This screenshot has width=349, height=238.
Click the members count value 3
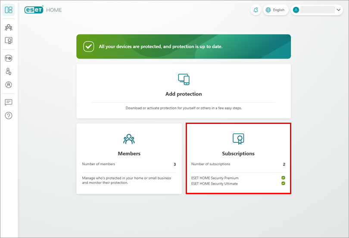[x=175, y=164]
